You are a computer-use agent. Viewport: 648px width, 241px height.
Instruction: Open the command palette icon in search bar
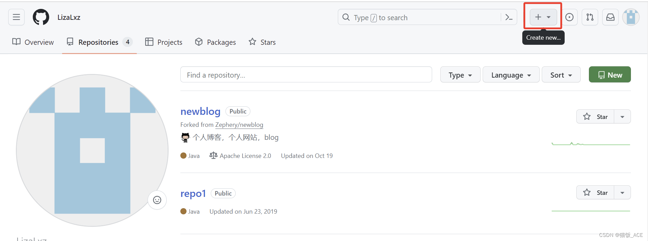509,17
